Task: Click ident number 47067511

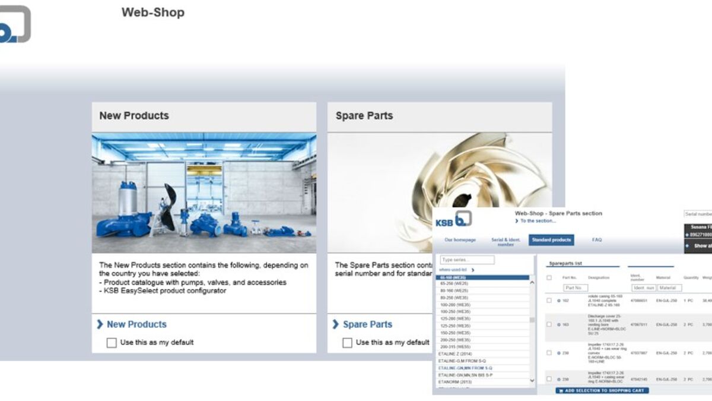Action: pyautogui.click(x=638, y=324)
